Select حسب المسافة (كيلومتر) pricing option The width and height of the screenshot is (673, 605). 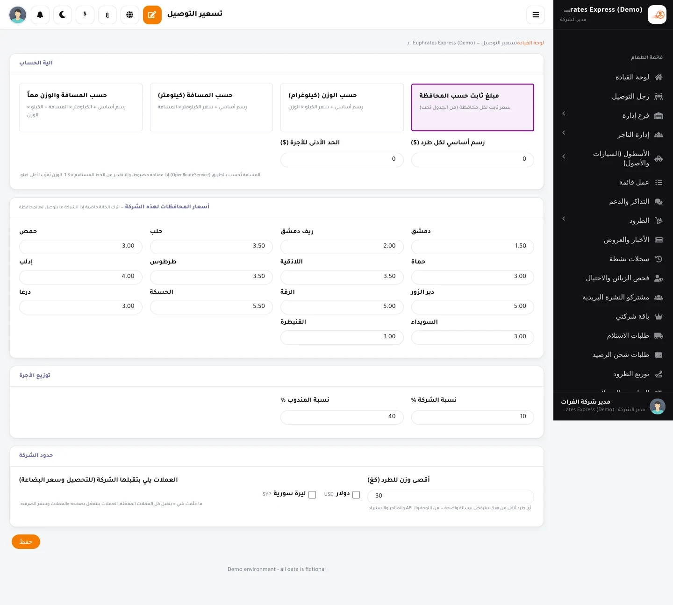point(211,107)
